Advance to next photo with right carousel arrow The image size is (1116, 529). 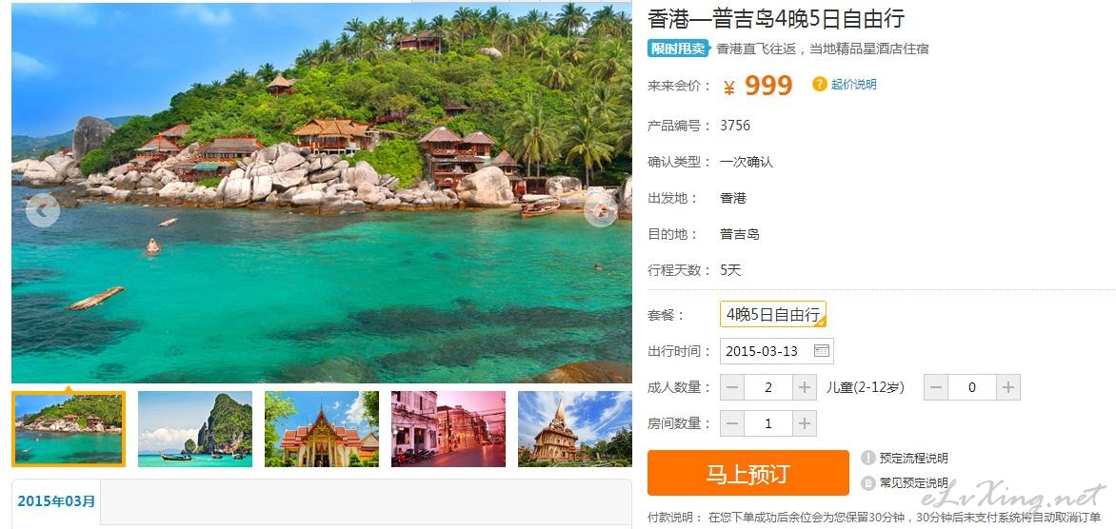pos(601,210)
